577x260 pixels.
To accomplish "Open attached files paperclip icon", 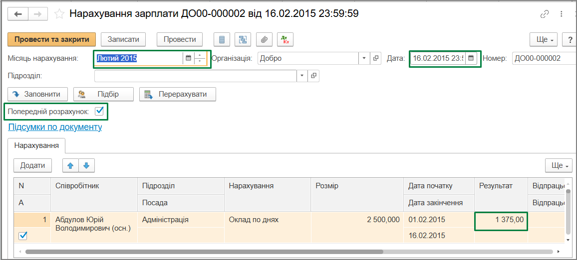I will pyautogui.click(x=264, y=40).
